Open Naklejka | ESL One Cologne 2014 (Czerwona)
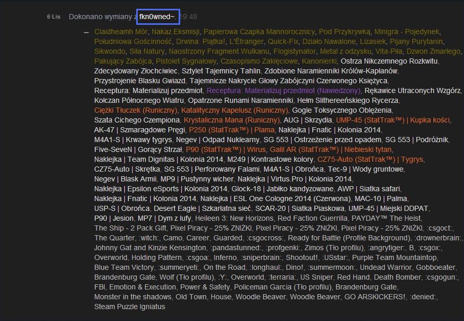This screenshot has width=464, height=321. (x=275, y=198)
